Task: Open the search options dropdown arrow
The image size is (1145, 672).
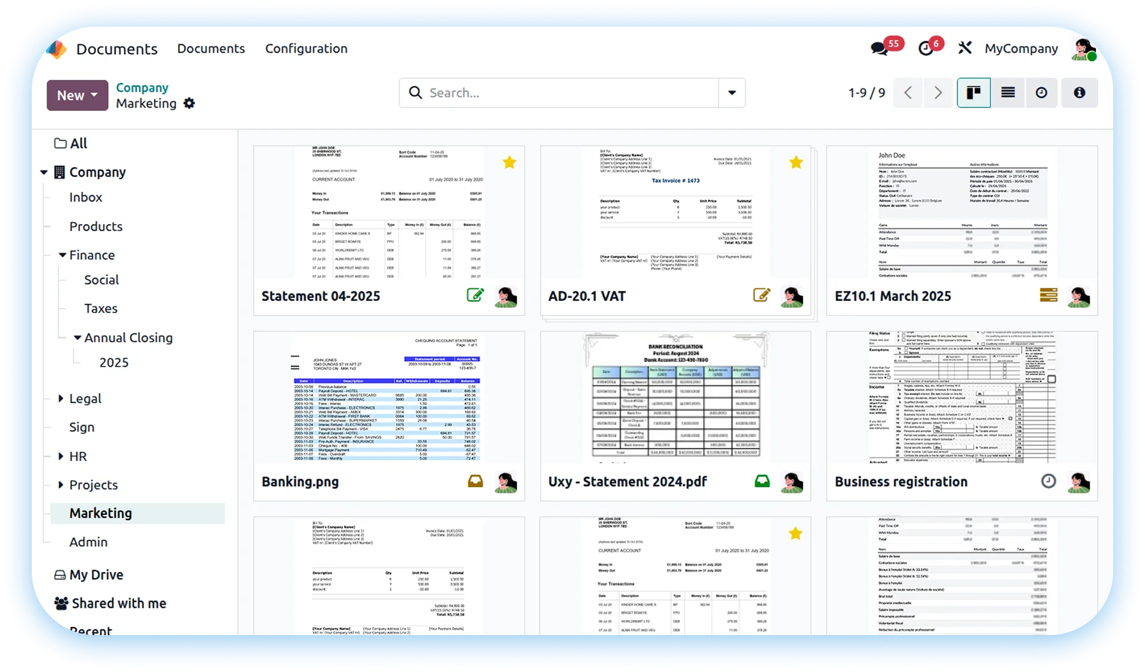Action: click(x=732, y=93)
